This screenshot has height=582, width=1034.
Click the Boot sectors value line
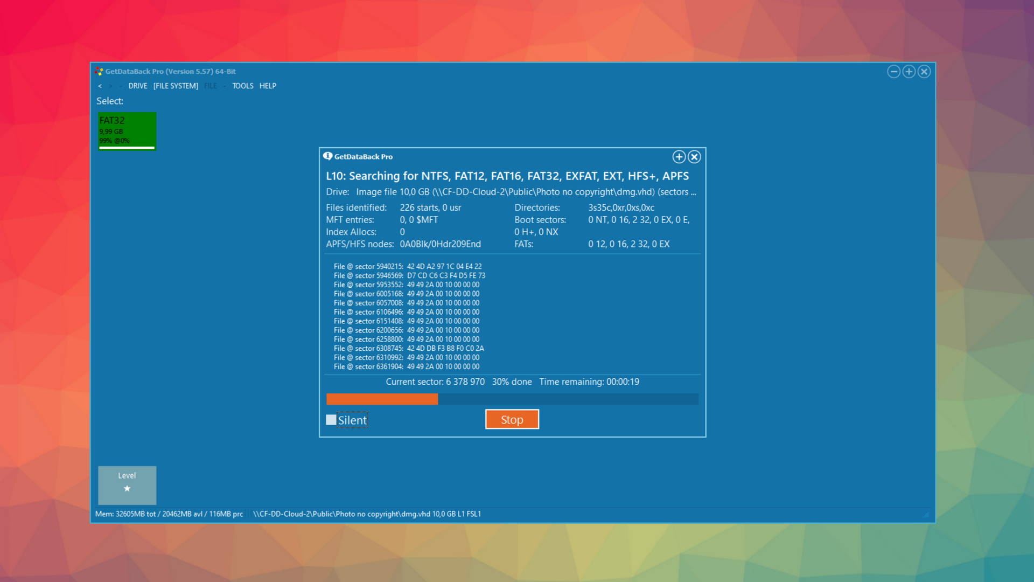[x=639, y=220]
